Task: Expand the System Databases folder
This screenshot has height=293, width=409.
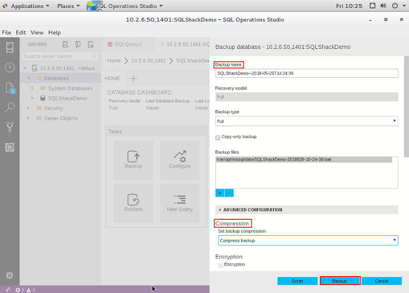Action: (x=32, y=88)
